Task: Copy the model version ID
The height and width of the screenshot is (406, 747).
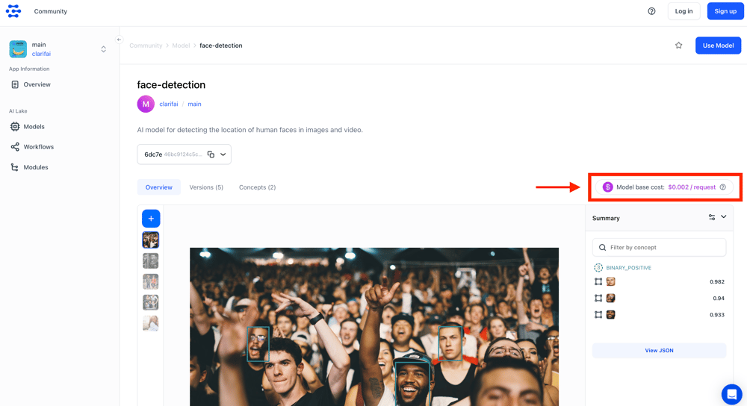Action: coord(211,154)
